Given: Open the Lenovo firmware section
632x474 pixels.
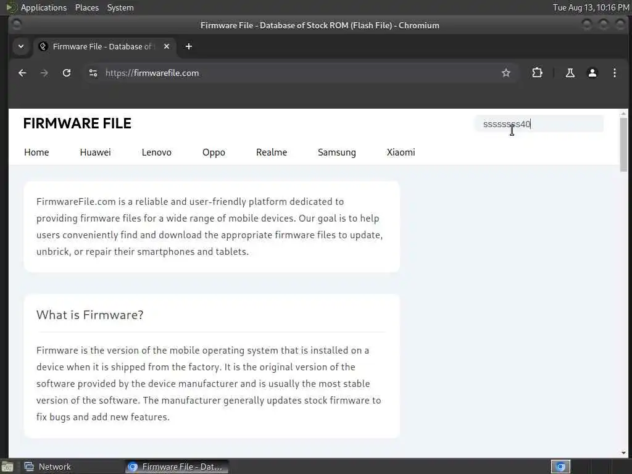Looking at the screenshot, I should pos(156,152).
